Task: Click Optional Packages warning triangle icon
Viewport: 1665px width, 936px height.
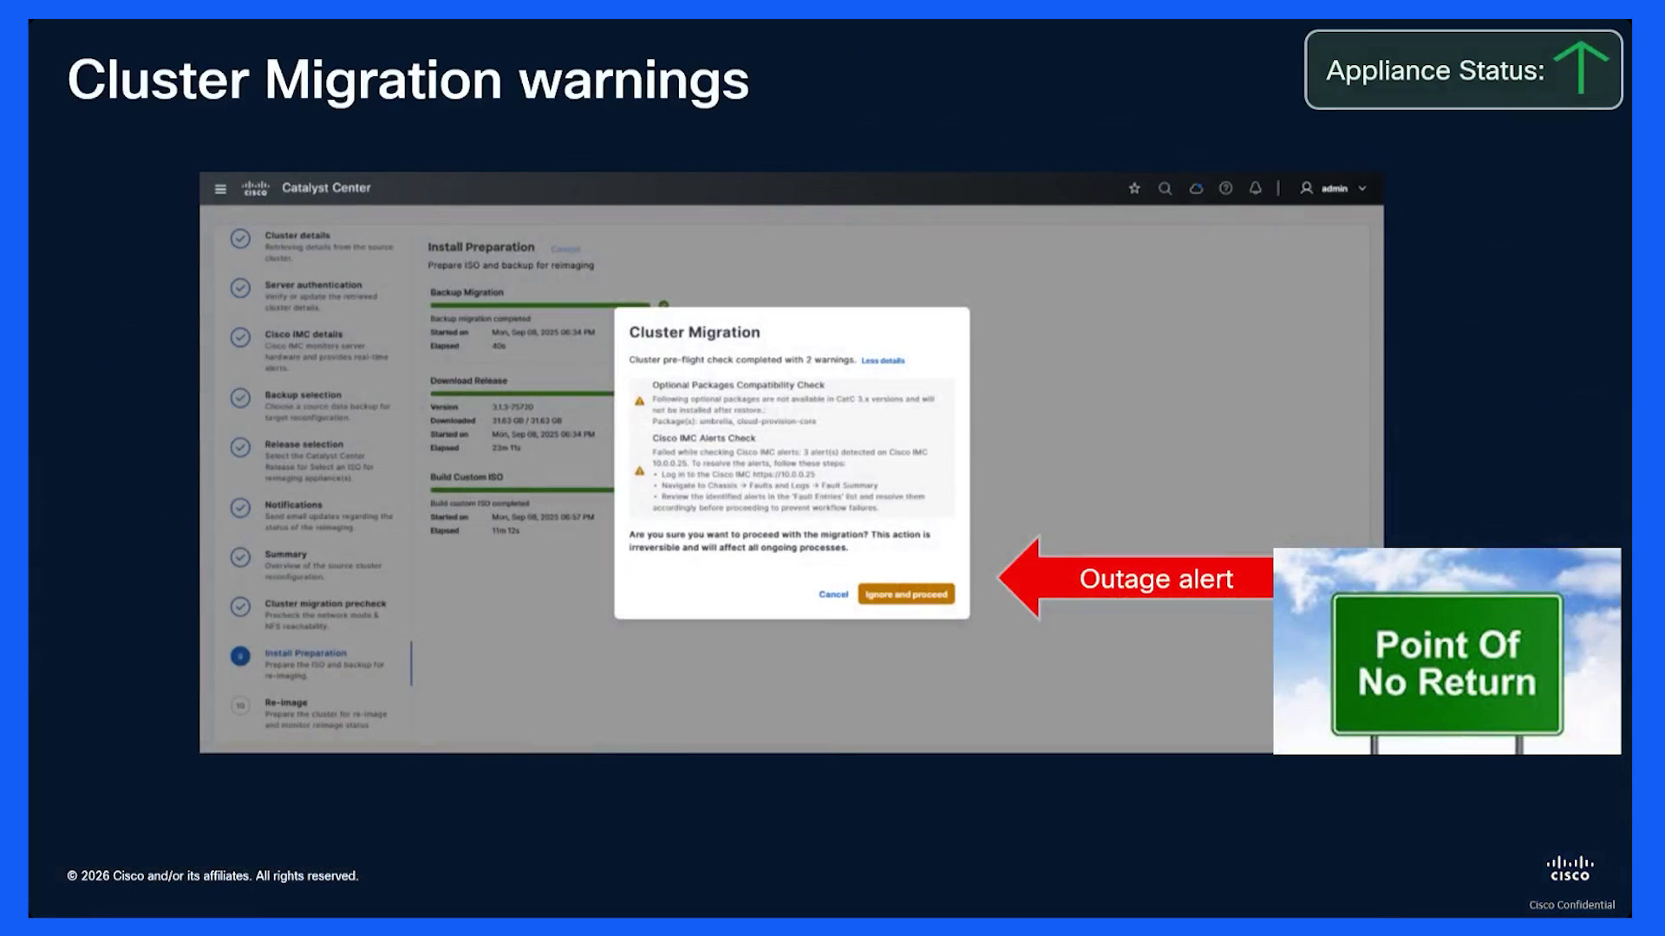Action: [x=639, y=401]
